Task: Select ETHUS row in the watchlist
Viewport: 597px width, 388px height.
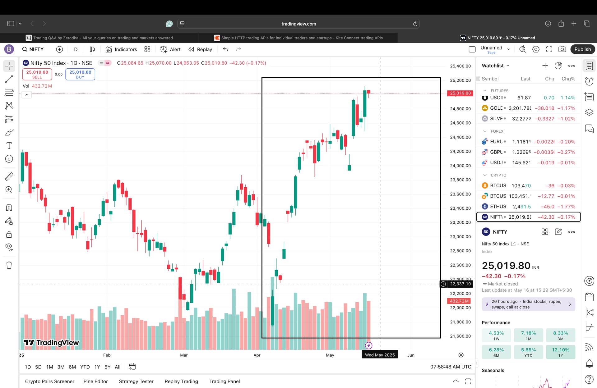Action: pyautogui.click(x=529, y=207)
